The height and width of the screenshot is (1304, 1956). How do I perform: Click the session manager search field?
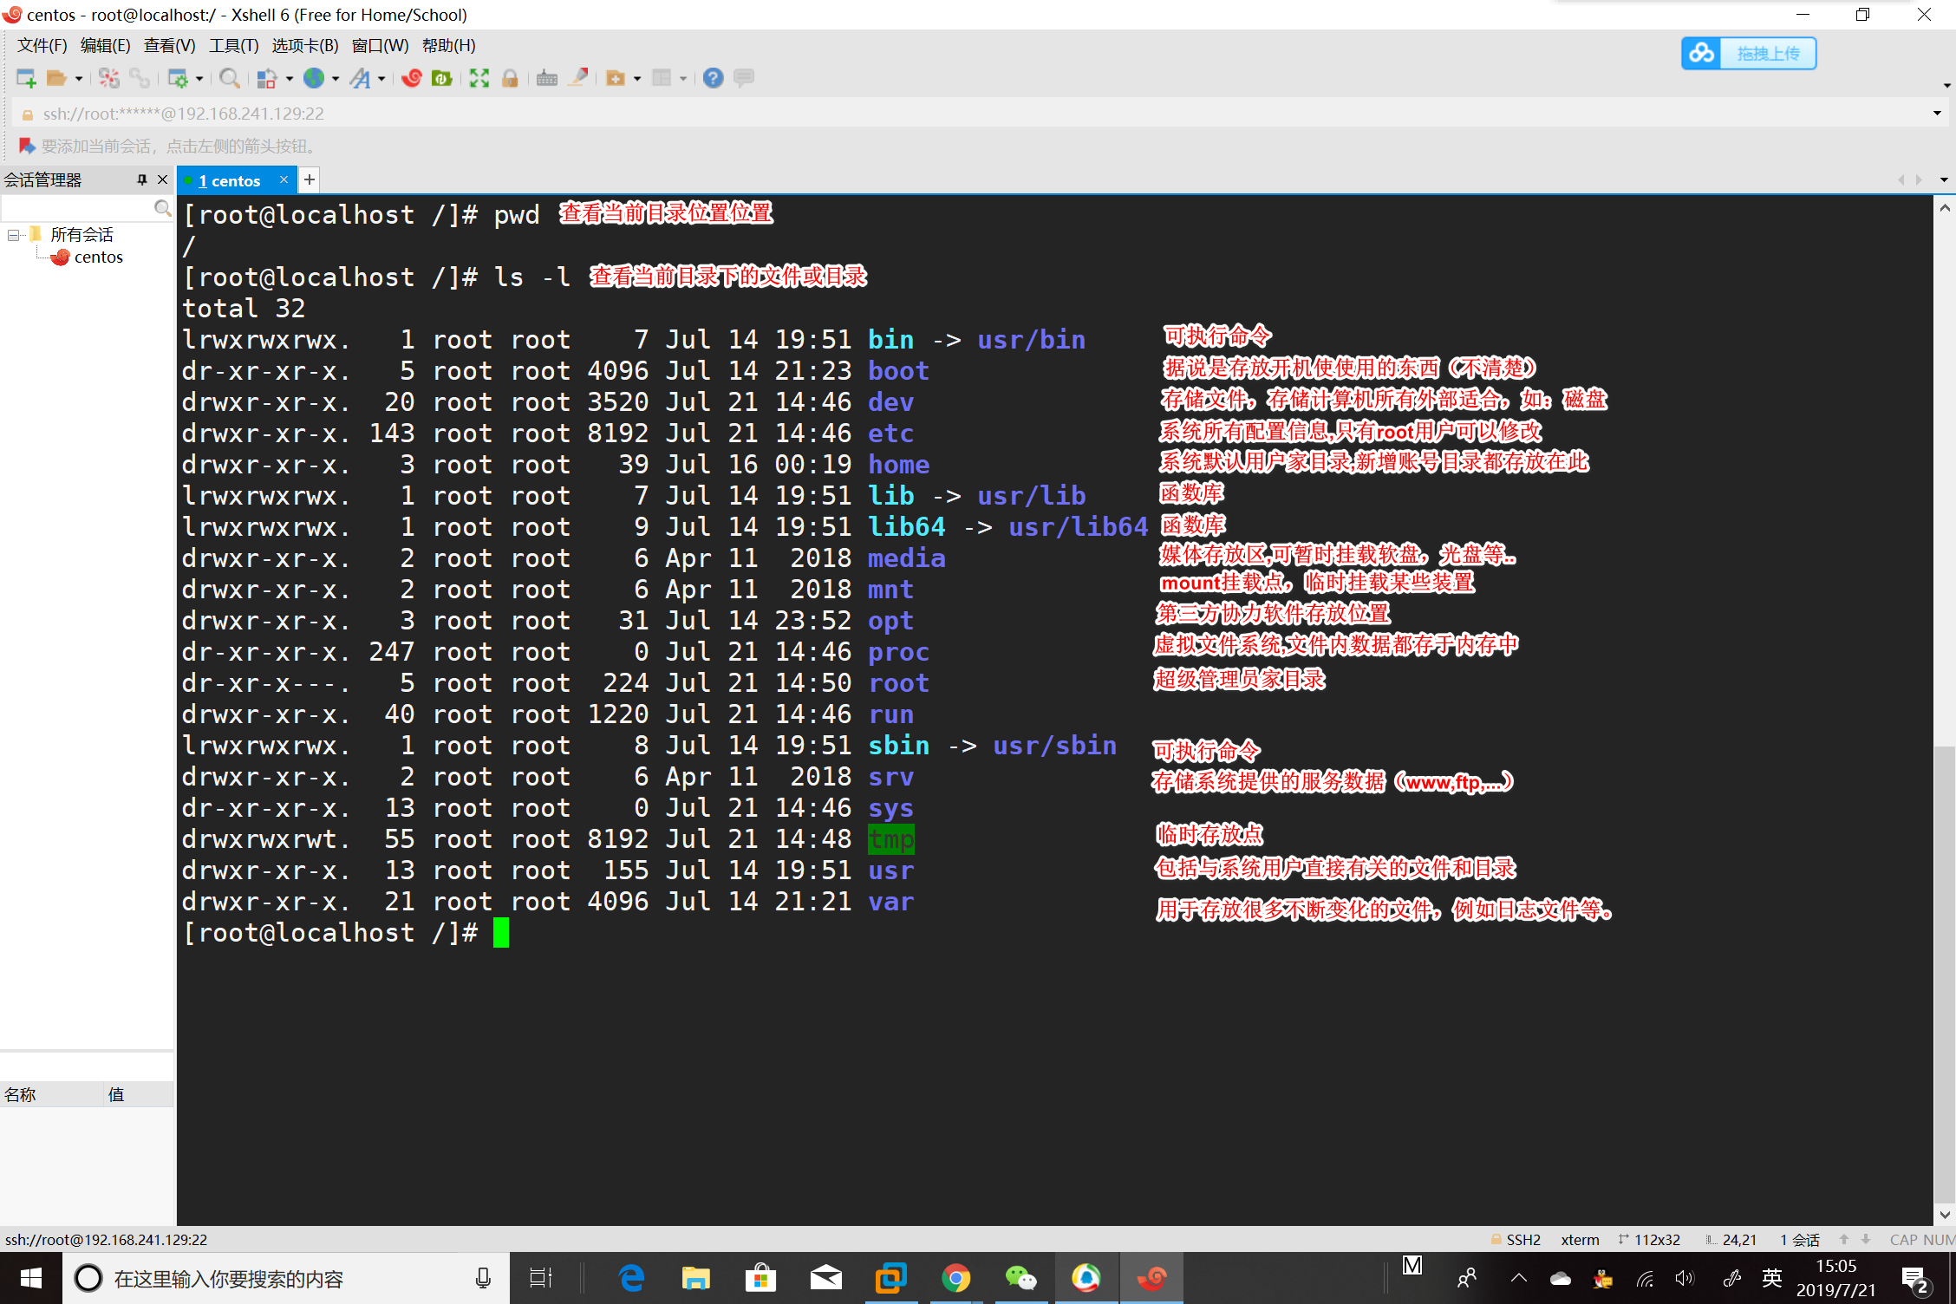click(x=78, y=208)
